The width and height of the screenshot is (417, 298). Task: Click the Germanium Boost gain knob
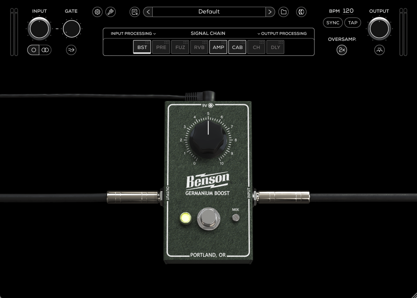208,139
